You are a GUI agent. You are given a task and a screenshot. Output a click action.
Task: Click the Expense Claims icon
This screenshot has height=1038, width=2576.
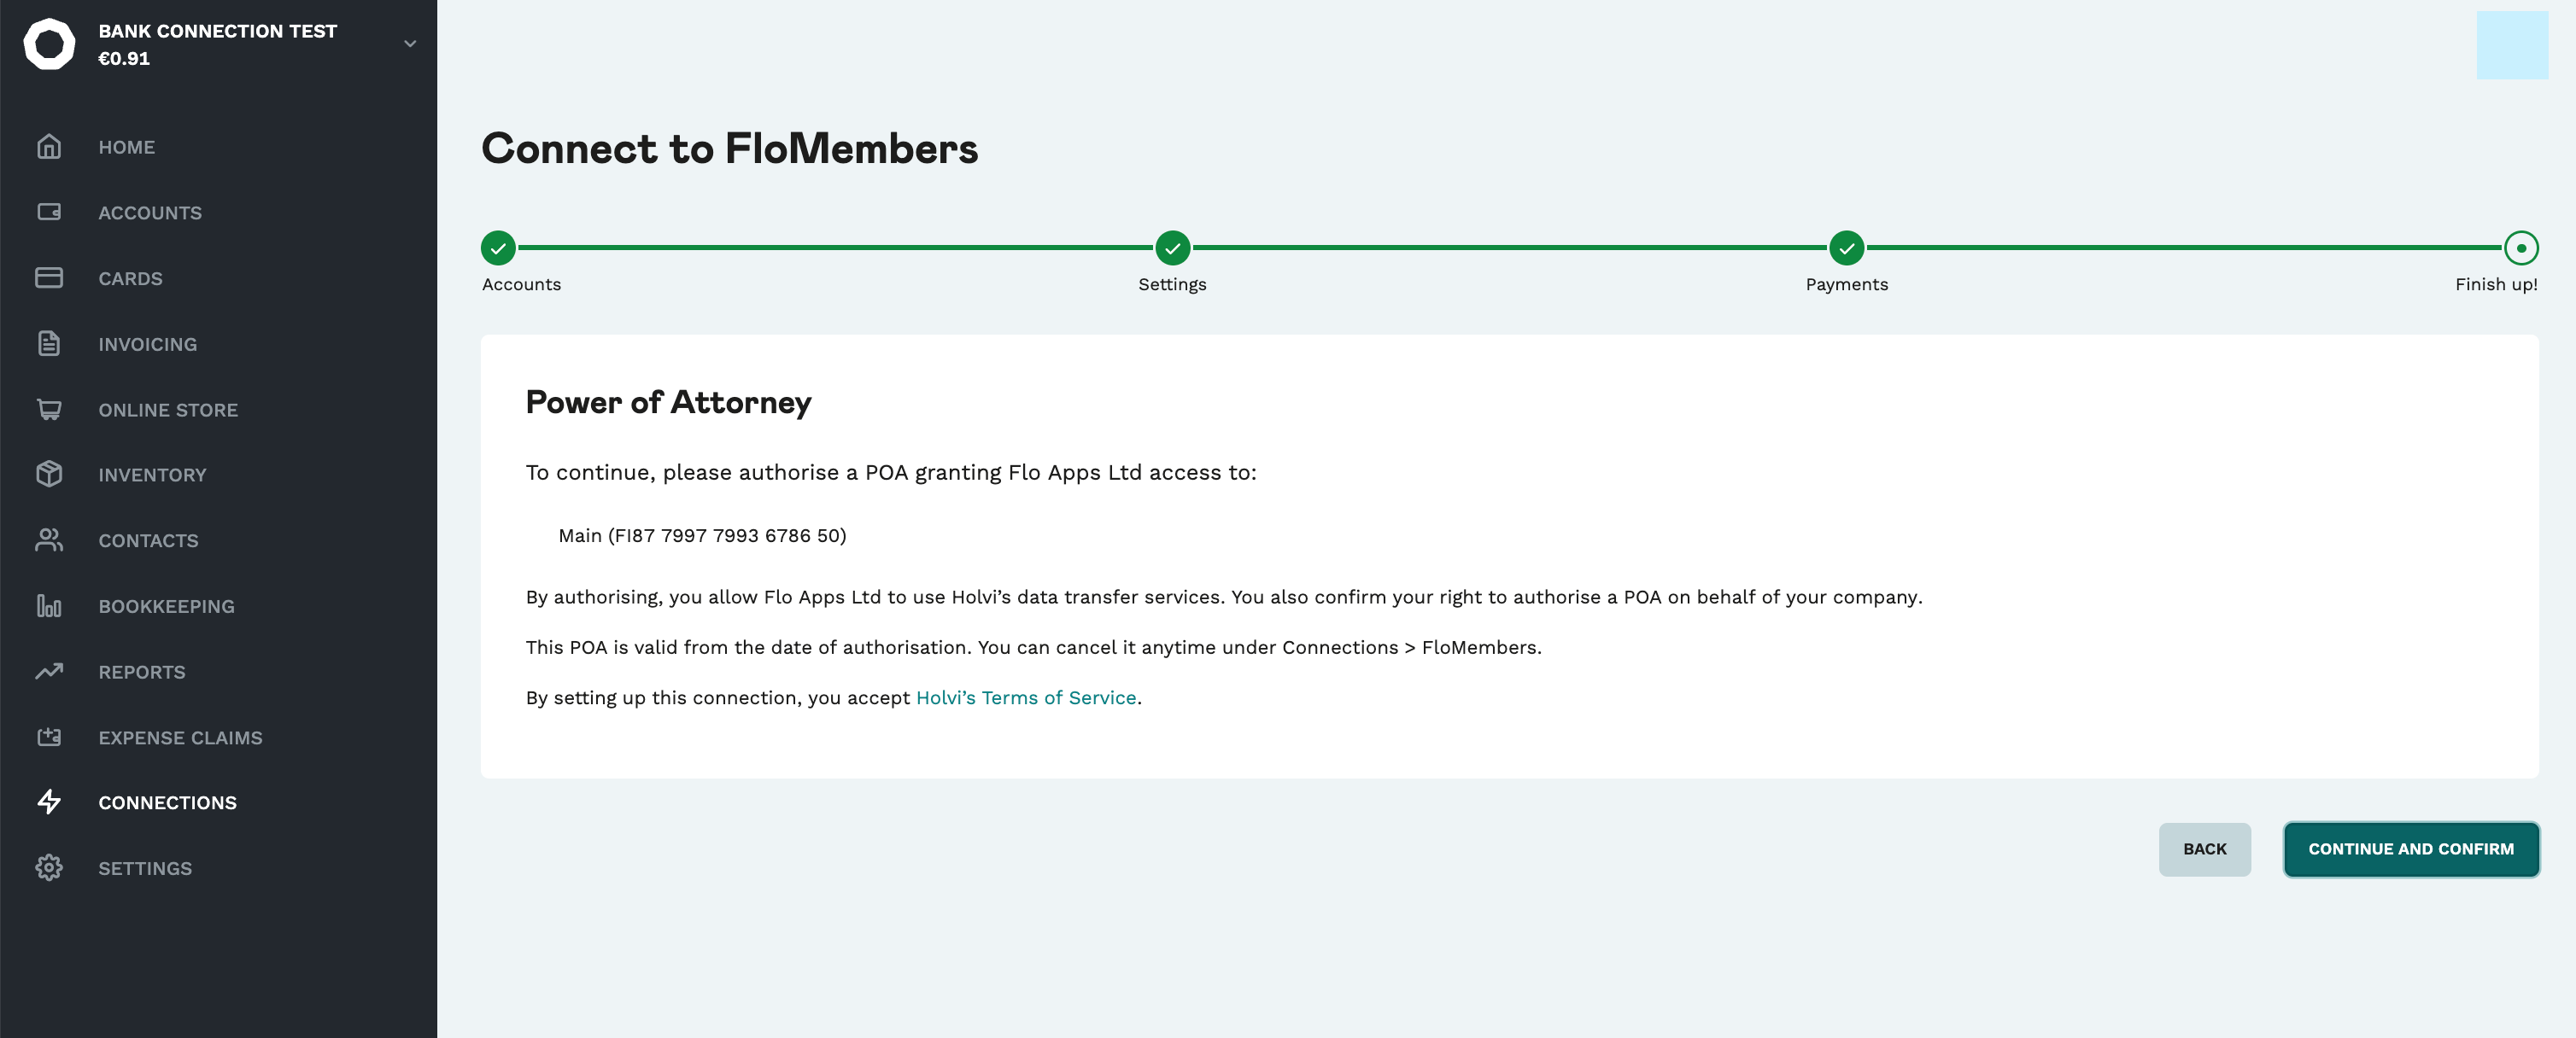pos(49,738)
